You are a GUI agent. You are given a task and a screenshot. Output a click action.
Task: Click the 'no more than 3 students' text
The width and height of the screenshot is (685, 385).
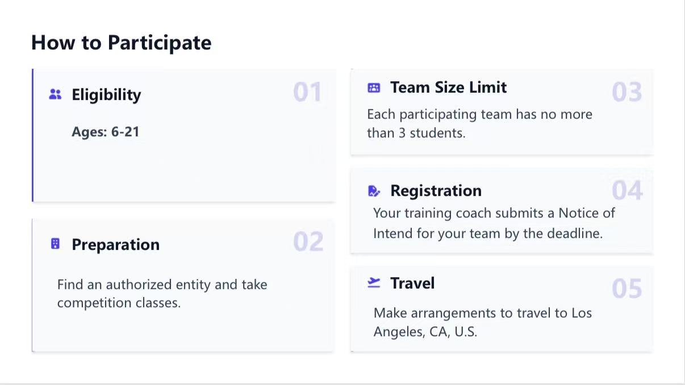[x=479, y=123]
